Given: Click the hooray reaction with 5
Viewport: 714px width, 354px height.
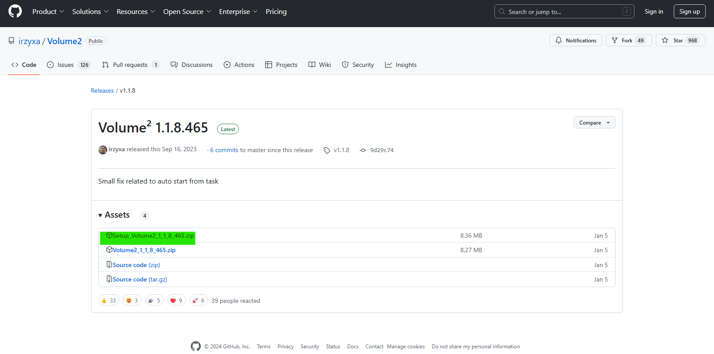Looking at the screenshot, I should [154, 300].
